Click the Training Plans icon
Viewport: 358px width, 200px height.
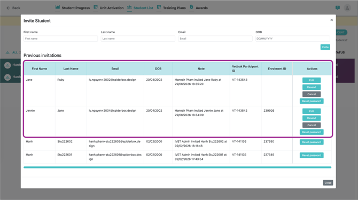[x=159, y=7]
